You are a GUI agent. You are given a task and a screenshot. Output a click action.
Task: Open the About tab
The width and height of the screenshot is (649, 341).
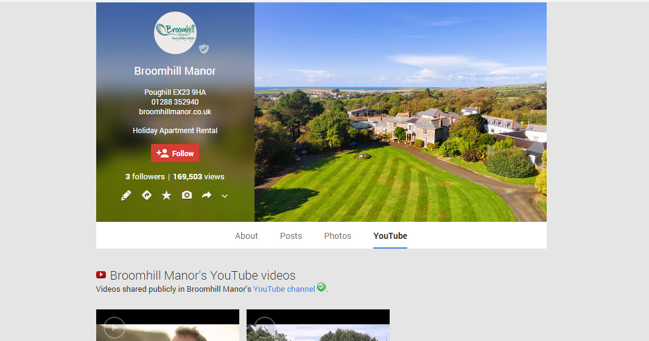click(247, 236)
